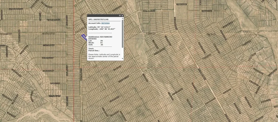Click the Yosemite Rd NW map label
The height and width of the screenshot is (122, 278).
[53, 20]
